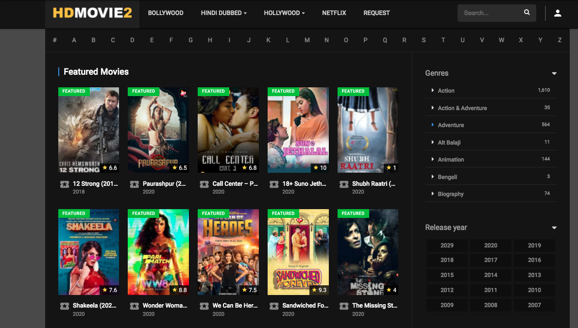Filter titles starting with letter A
Viewport: 578px width, 328px height.
[x=74, y=40]
